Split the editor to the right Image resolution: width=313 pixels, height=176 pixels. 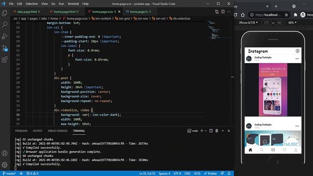pos(223,12)
